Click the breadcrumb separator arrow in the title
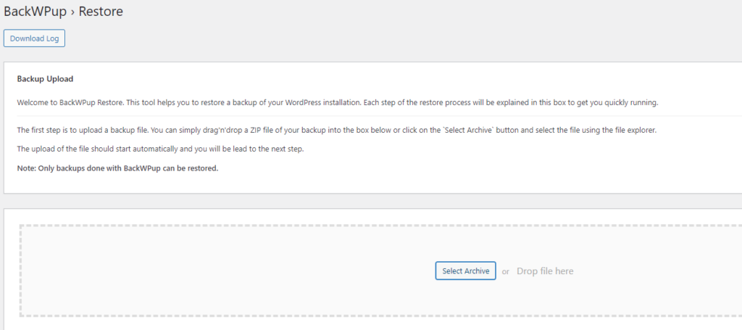The width and height of the screenshot is (742, 330). pos(72,12)
